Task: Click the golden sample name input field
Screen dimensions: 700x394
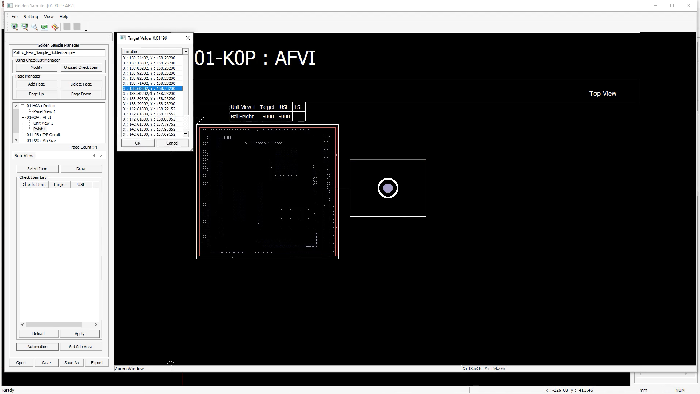Action: coord(59,52)
